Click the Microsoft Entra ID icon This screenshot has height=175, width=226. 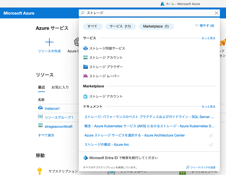point(86,158)
